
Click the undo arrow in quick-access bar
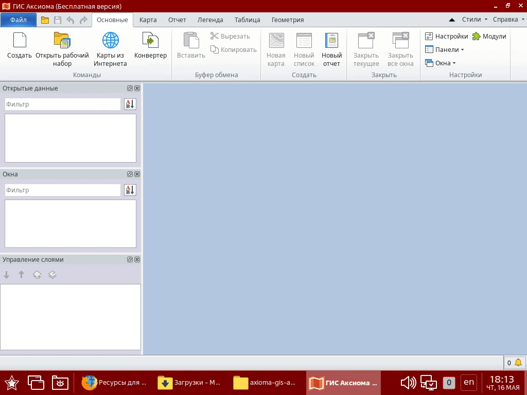[x=70, y=20]
